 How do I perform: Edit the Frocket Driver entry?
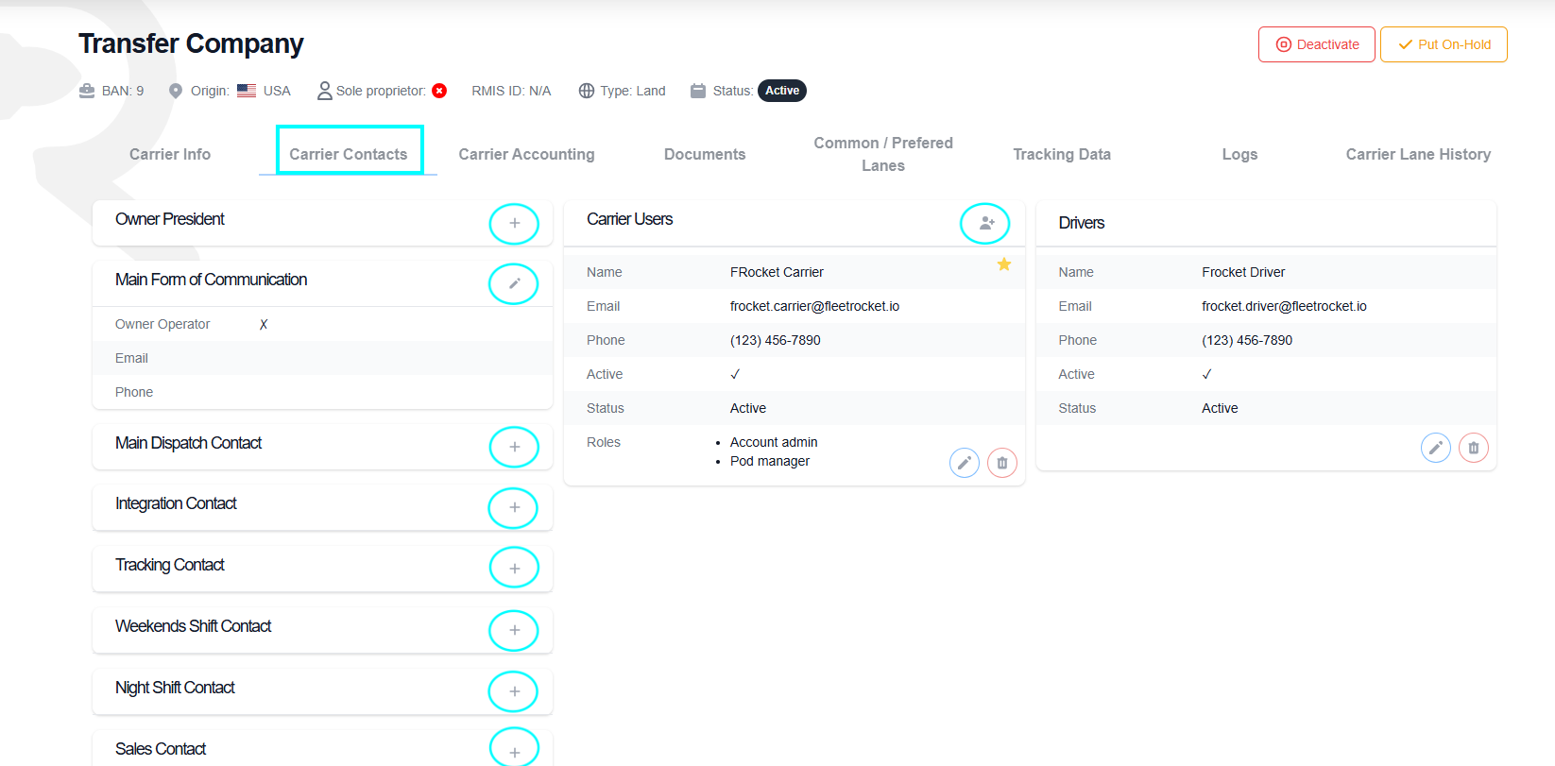tap(1436, 448)
